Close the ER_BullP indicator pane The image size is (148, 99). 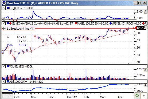(3, 8)
